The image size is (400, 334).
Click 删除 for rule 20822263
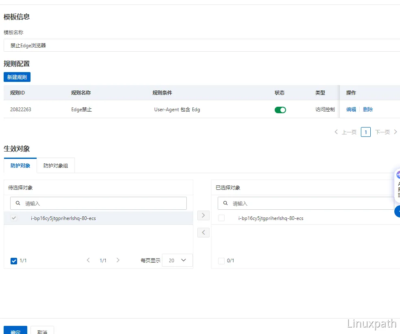click(x=367, y=110)
